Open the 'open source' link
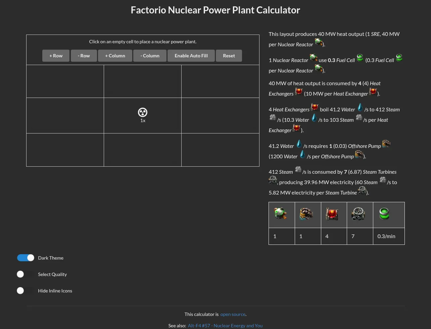 click(233, 314)
